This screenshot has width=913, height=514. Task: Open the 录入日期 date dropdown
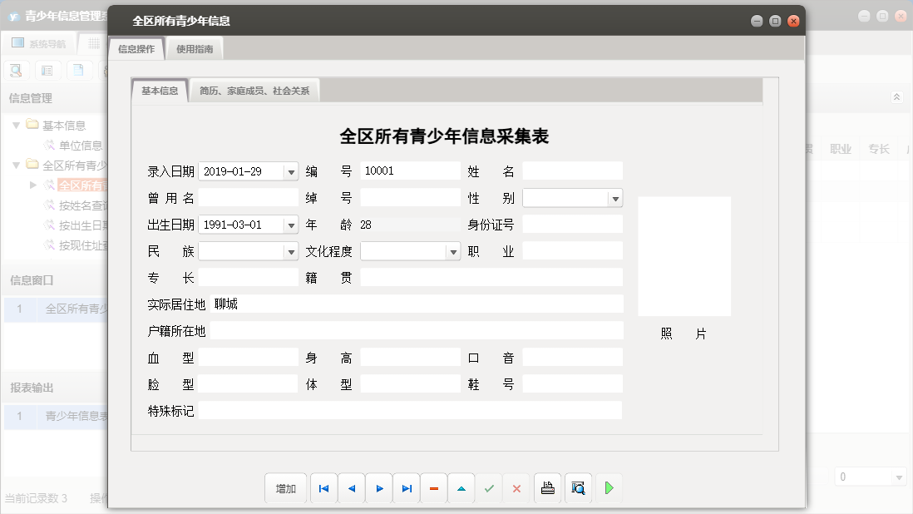290,172
